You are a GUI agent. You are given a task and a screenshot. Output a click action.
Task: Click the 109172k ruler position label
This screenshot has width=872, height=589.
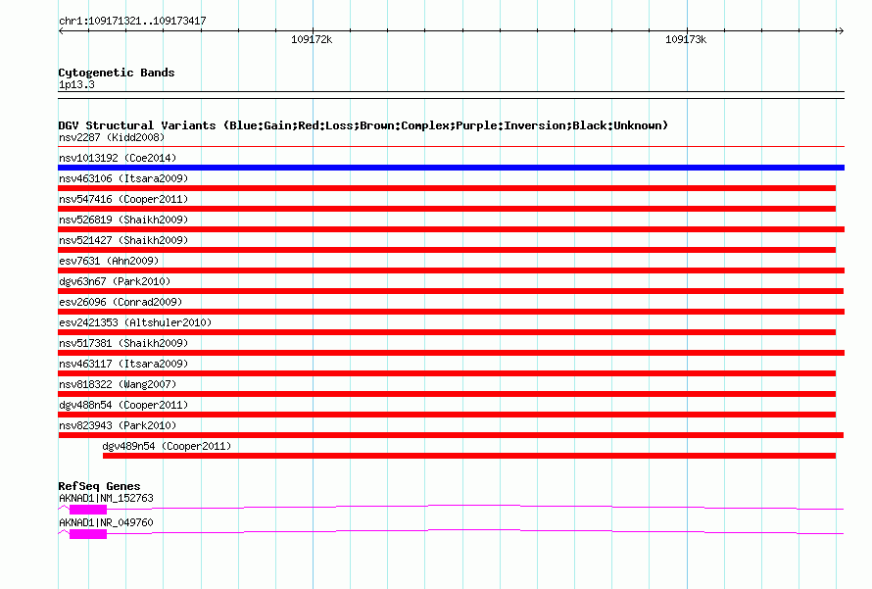[313, 40]
